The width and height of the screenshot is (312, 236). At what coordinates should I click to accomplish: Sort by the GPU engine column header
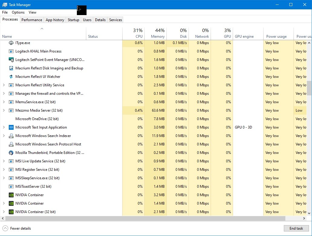(248, 33)
